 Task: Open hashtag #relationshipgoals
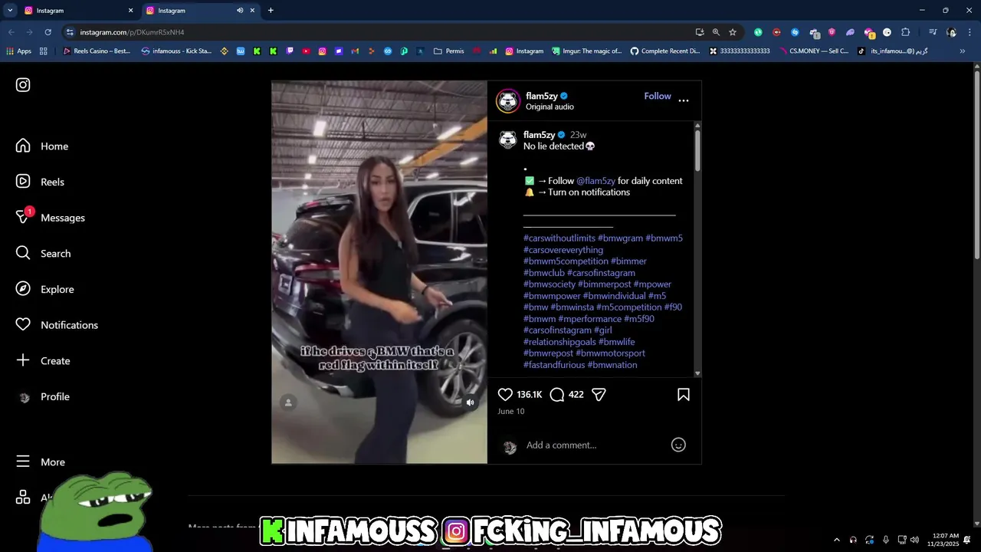(x=559, y=342)
